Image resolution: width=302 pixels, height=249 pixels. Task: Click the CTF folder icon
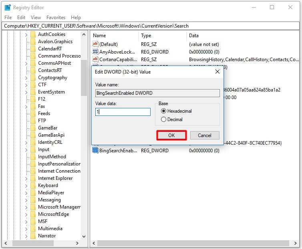tap(33, 85)
